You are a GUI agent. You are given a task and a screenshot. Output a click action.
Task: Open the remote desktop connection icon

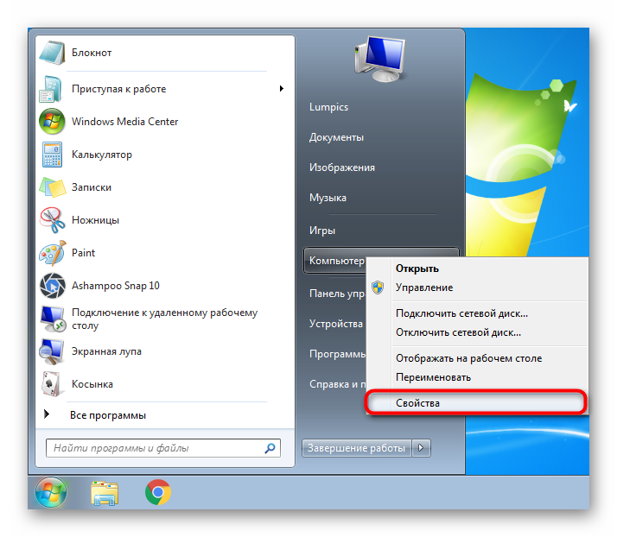click(x=53, y=319)
